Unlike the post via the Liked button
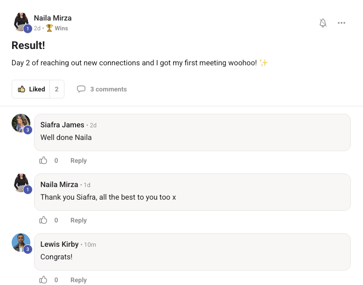Image resolution: width=363 pixels, height=285 pixels. click(x=31, y=89)
